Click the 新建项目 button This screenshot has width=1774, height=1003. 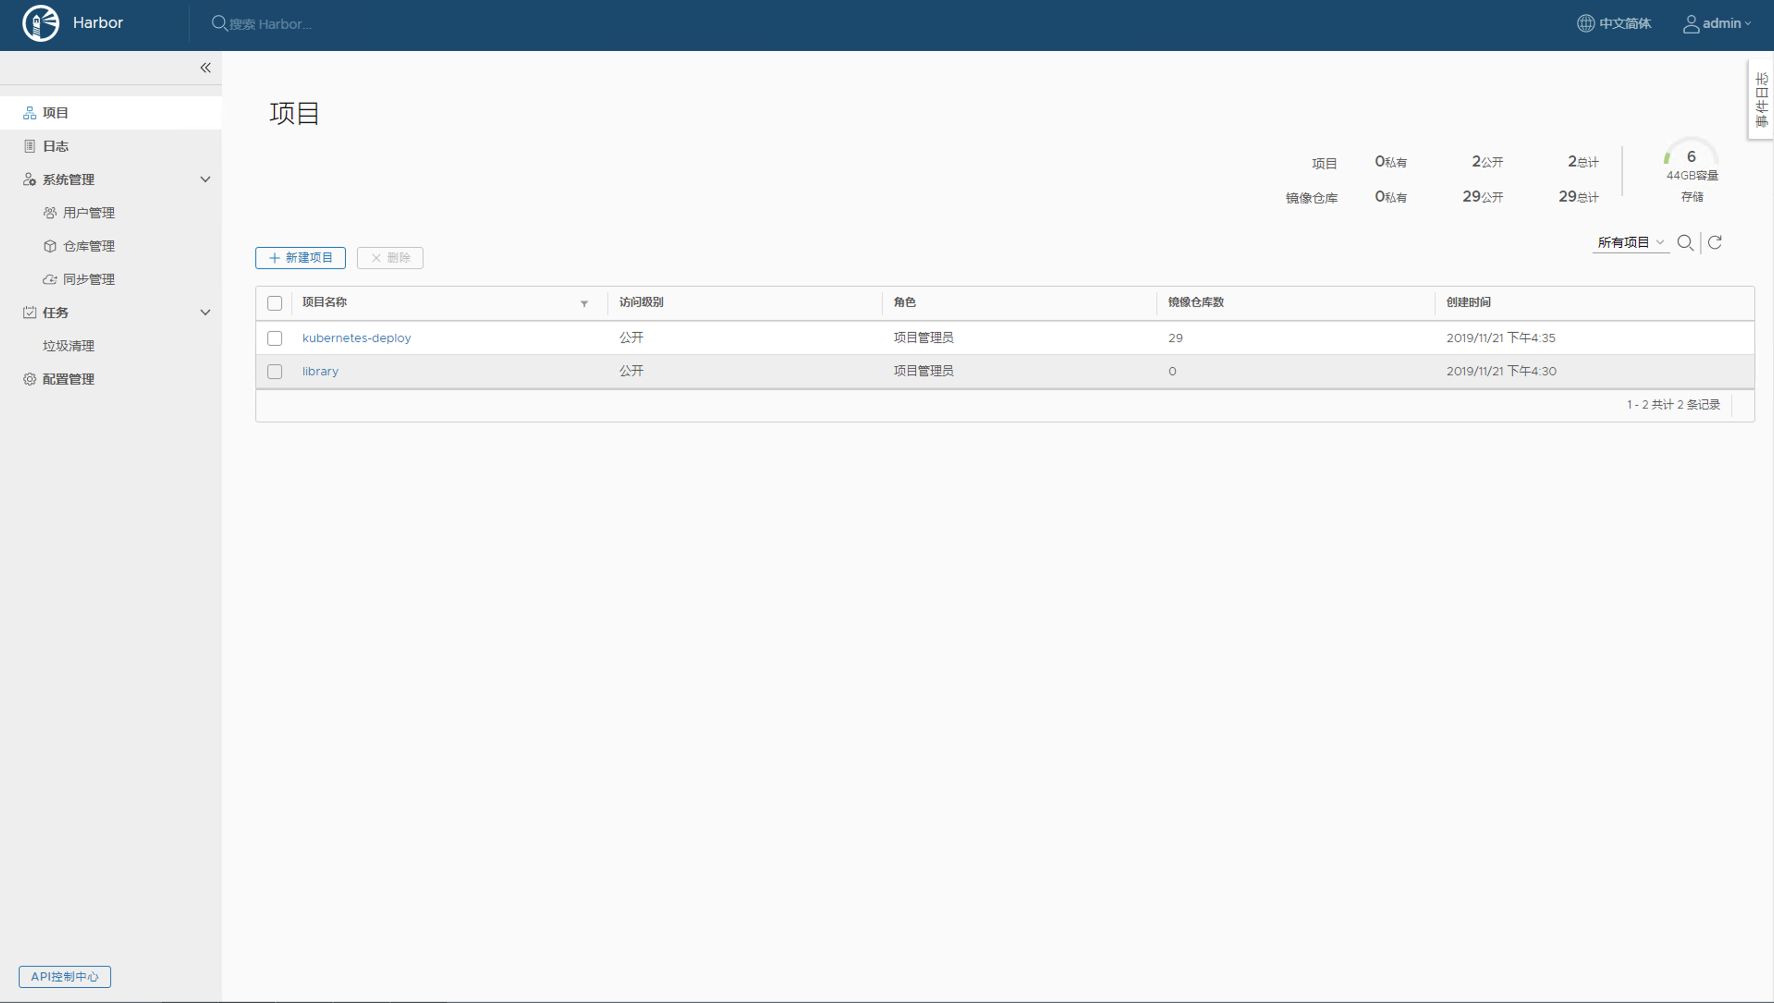pyautogui.click(x=300, y=257)
